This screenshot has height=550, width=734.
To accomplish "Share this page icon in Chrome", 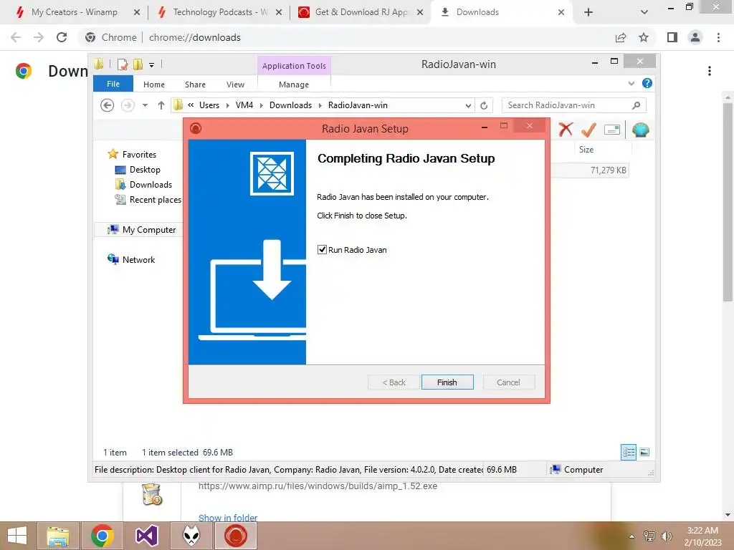I will [x=621, y=37].
